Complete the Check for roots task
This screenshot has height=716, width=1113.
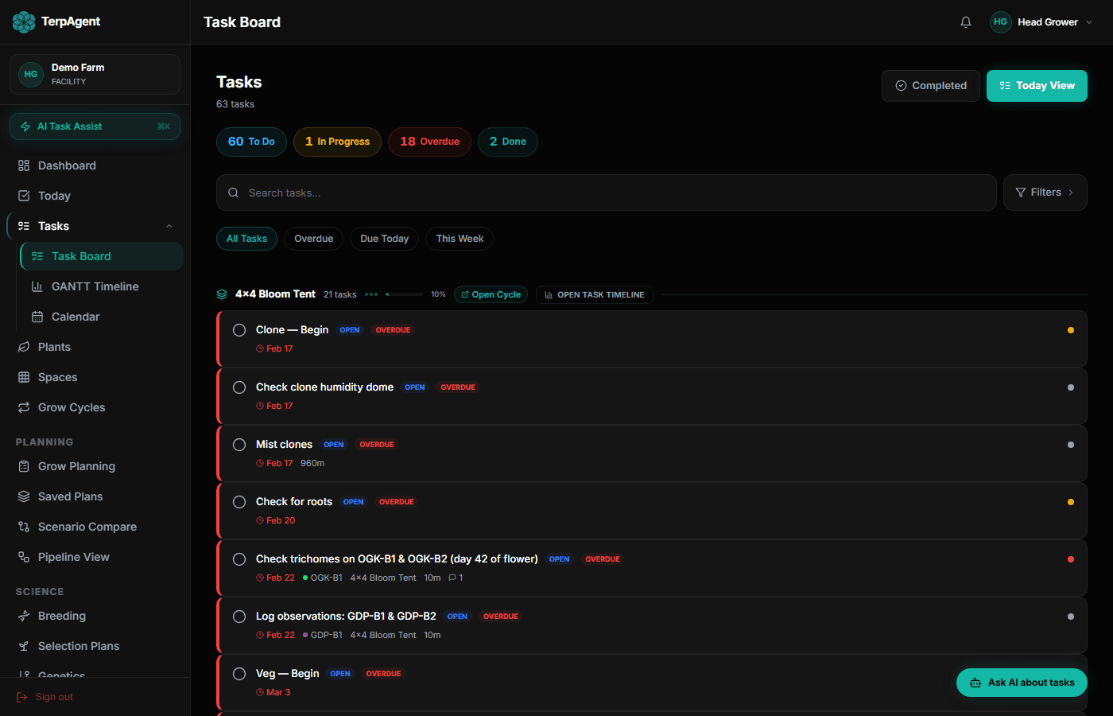pyautogui.click(x=238, y=502)
